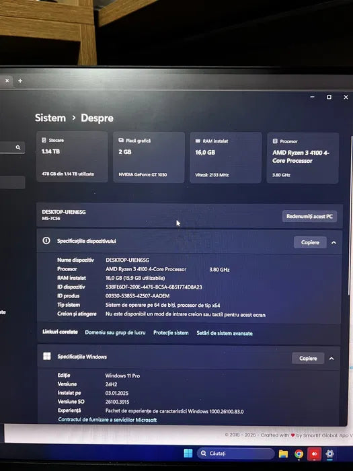Open the red app on the taskbar
The image size is (353, 471).
coord(314,454)
